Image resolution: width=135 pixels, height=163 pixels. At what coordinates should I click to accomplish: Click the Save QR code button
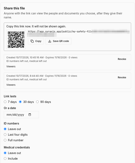(x=58, y=41)
